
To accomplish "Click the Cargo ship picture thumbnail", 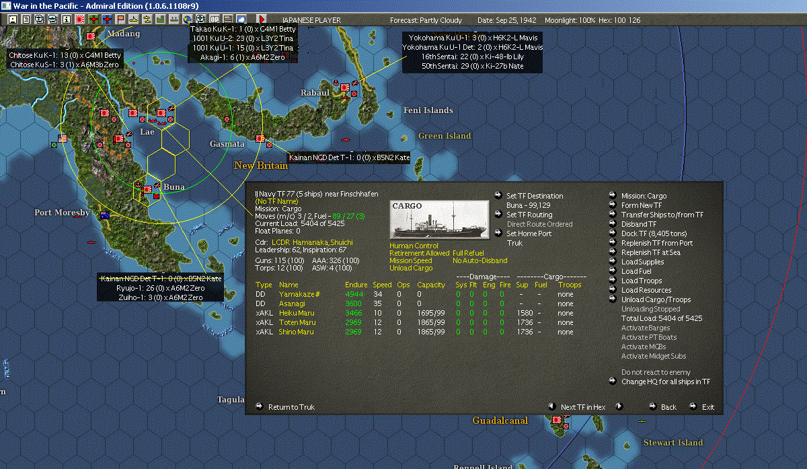I will pos(440,219).
